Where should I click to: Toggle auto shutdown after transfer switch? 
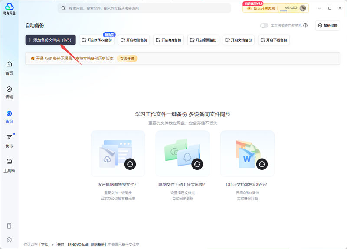264,26
